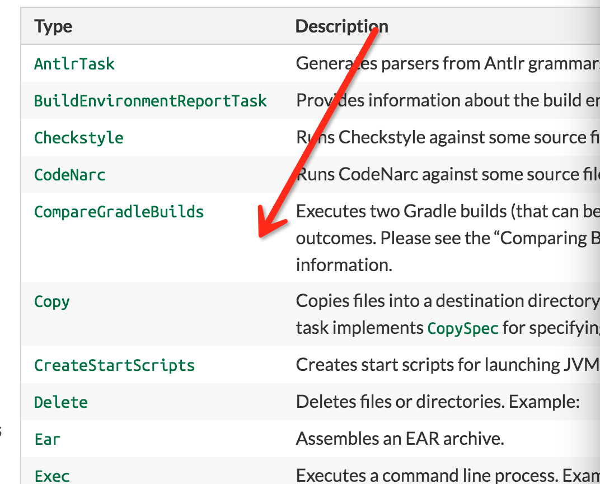Open the Copy task type link

[x=52, y=302]
